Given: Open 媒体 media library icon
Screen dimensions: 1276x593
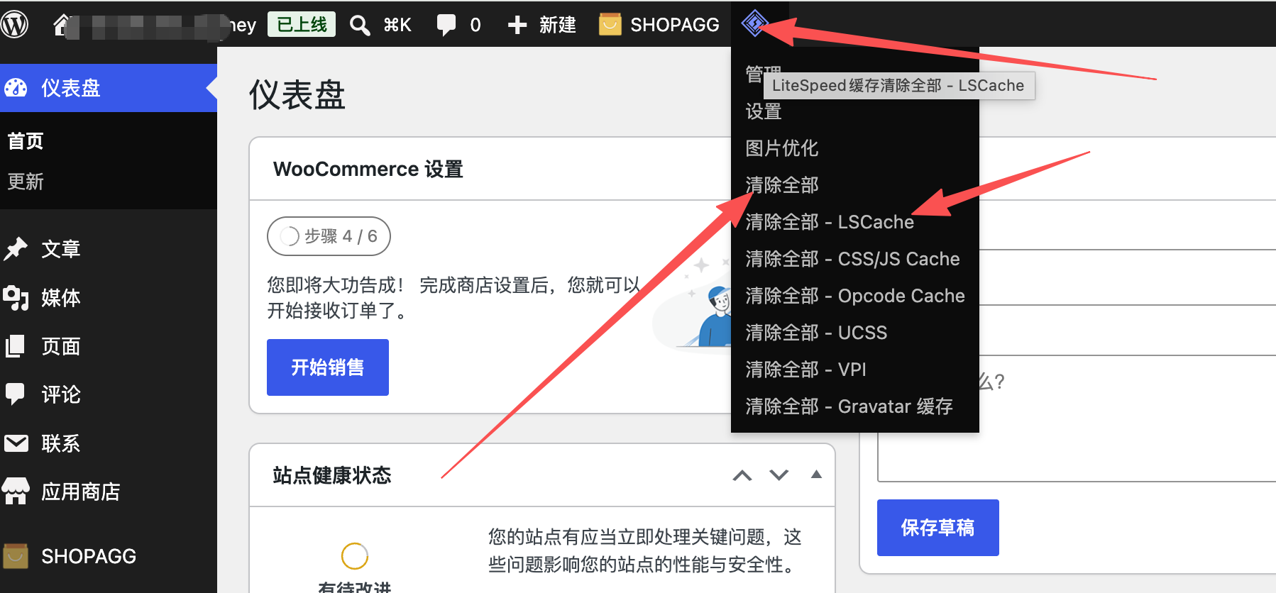Looking at the screenshot, I should pos(16,298).
